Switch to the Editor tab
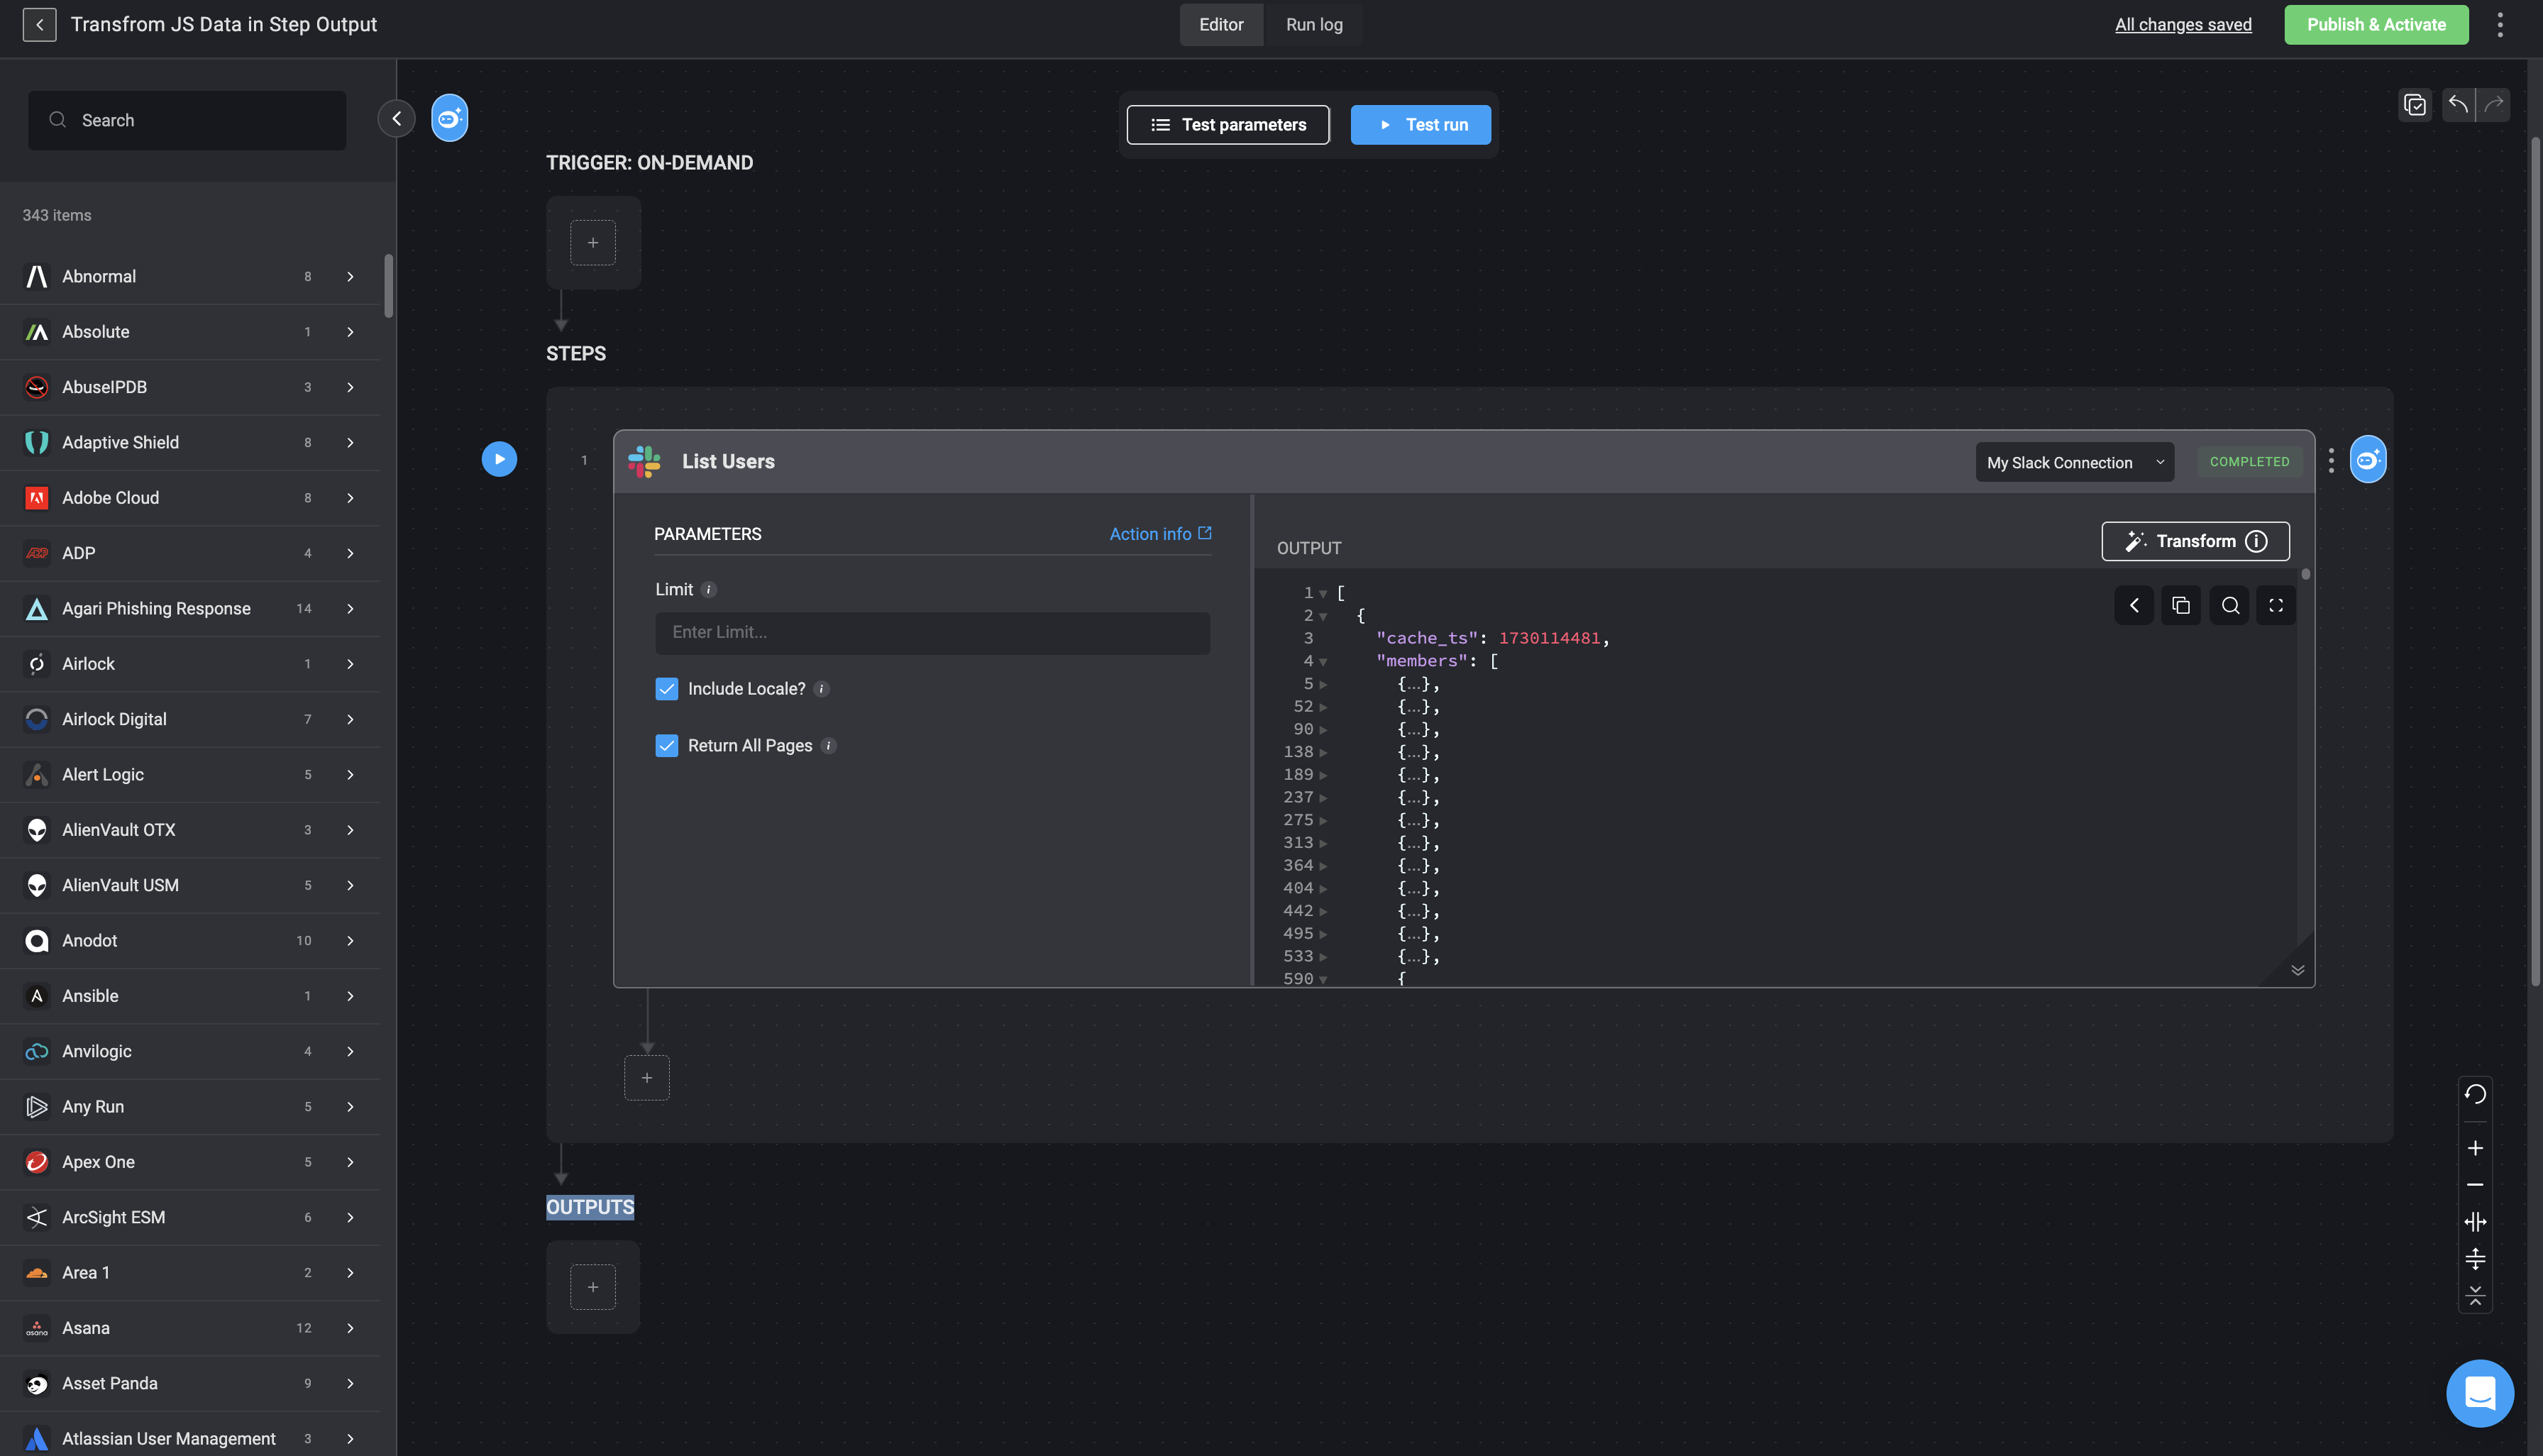This screenshot has height=1456, width=2543. point(1221,24)
